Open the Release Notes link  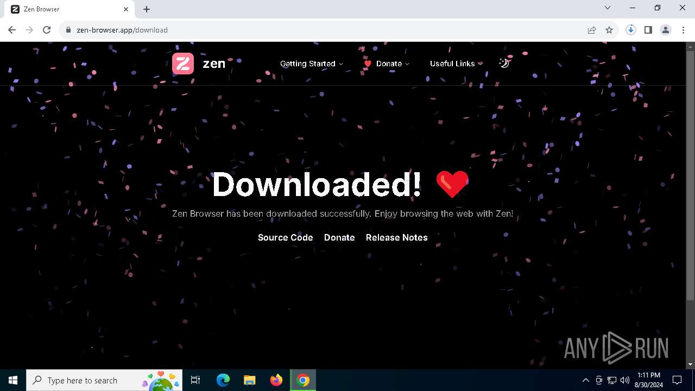click(397, 237)
